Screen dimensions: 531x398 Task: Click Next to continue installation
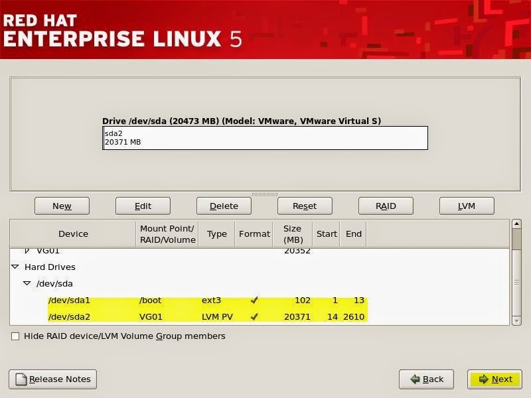click(x=494, y=379)
